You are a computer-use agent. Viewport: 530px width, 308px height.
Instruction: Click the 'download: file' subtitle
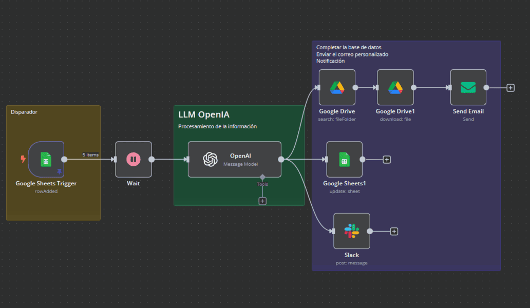click(x=395, y=119)
